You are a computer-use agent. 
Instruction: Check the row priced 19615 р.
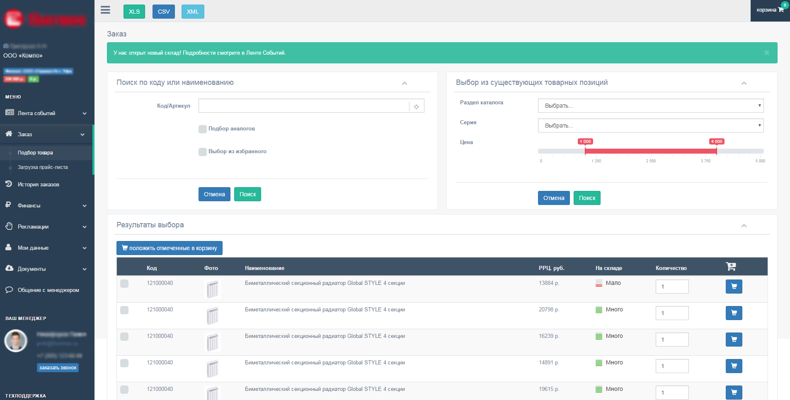124,390
